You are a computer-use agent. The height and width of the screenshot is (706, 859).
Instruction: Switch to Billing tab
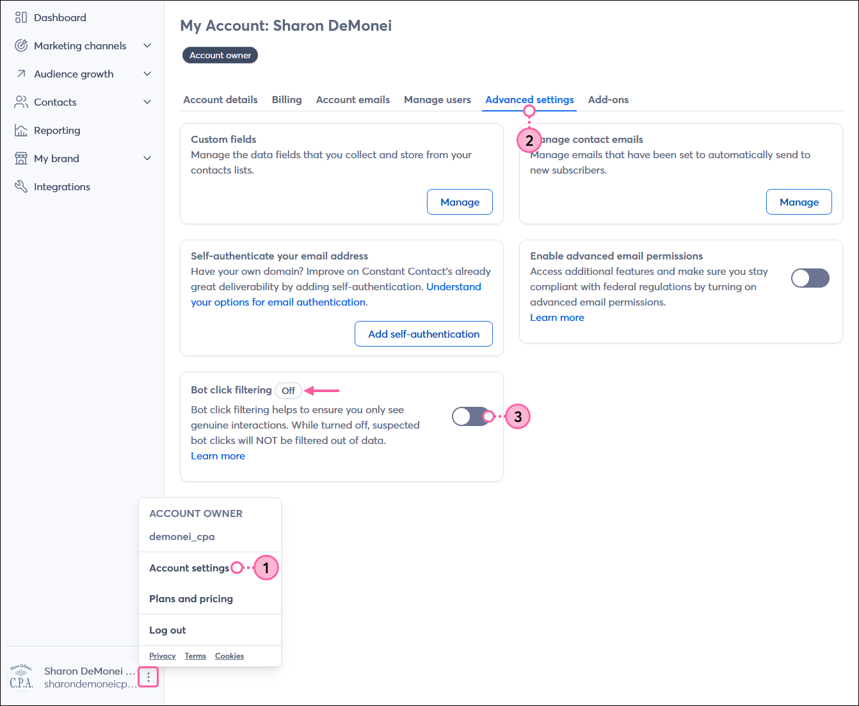coord(287,99)
